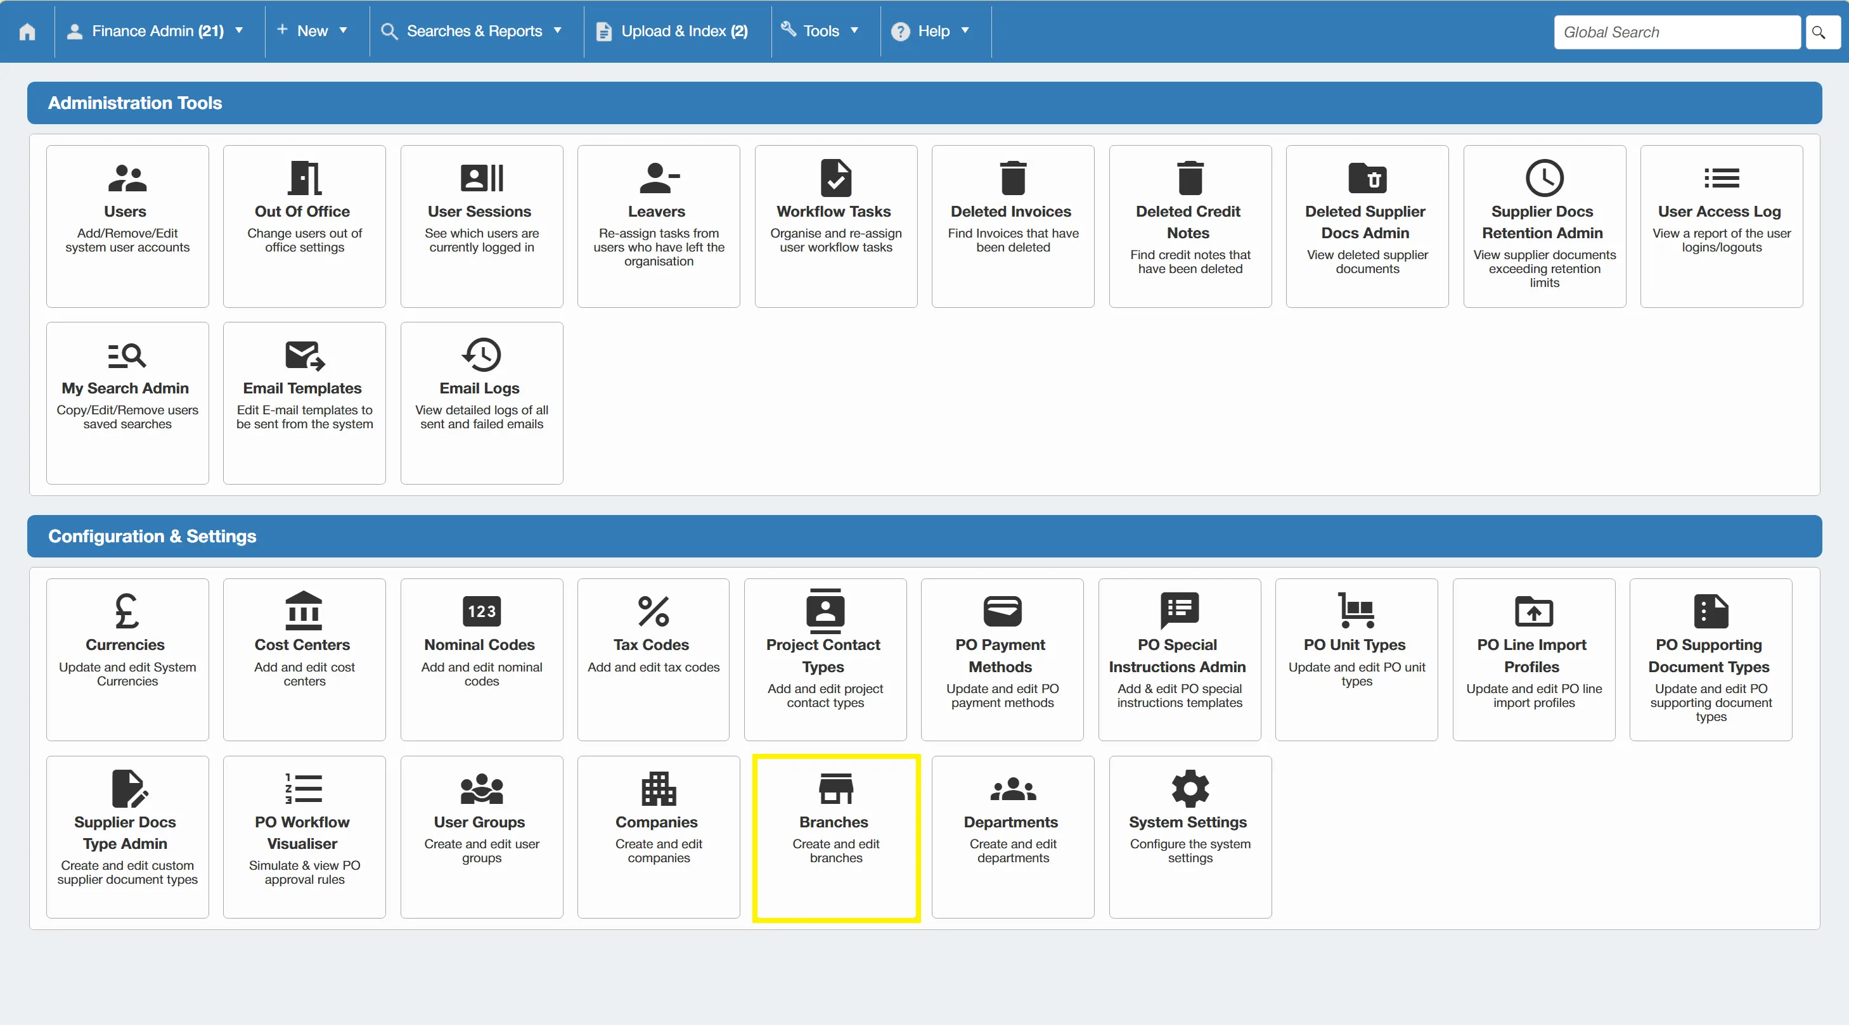1849x1025 pixels.
Task: Open the Out Of Office door icon
Action: coord(304,178)
